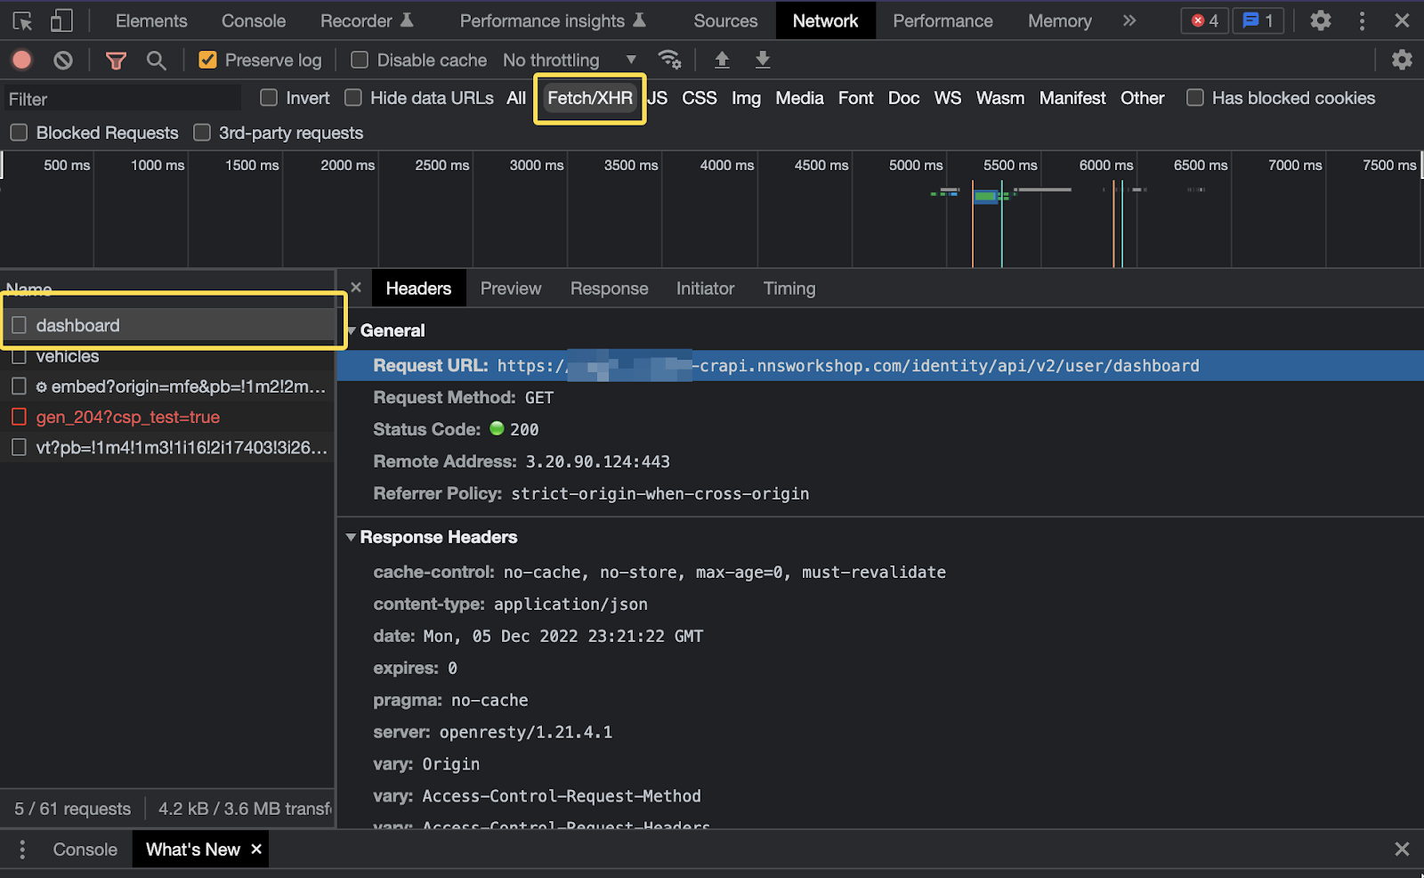1424x878 pixels.
Task: Open network search with magnifier icon
Action: (157, 60)
